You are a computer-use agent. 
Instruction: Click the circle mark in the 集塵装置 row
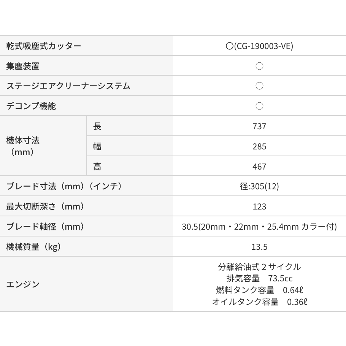coord(259,66)
